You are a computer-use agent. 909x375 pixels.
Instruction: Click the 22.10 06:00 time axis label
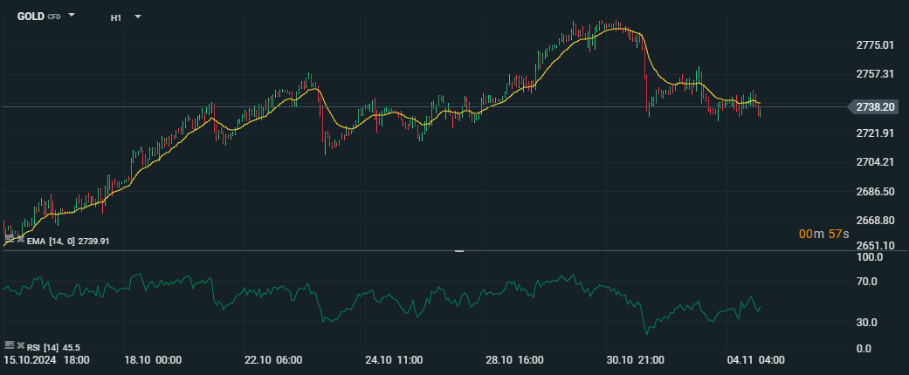click(x=272, y=359)
